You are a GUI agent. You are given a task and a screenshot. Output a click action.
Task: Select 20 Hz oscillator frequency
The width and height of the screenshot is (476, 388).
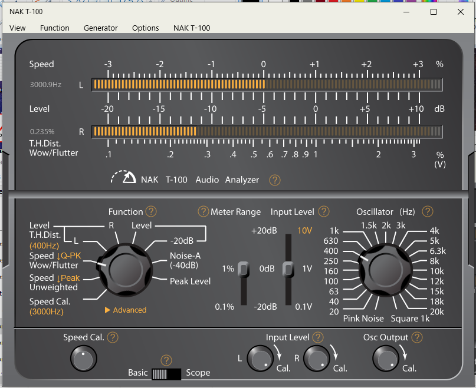(x=334, y=311)
